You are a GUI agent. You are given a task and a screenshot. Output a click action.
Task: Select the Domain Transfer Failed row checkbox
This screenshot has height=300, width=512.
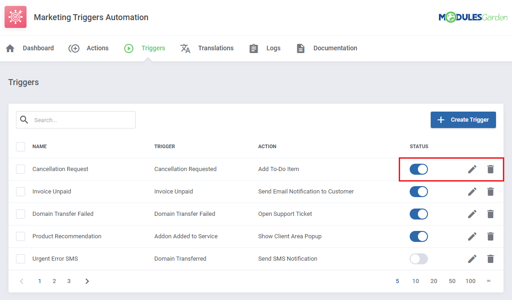coord(21,214)
